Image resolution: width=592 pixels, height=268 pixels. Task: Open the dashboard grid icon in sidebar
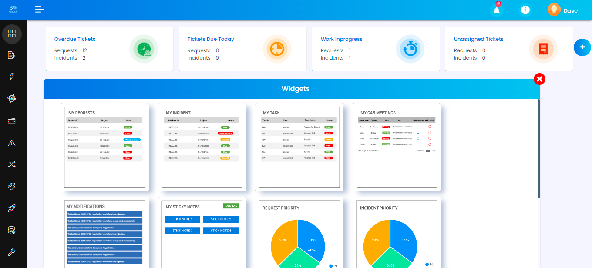tap(12, 33)
